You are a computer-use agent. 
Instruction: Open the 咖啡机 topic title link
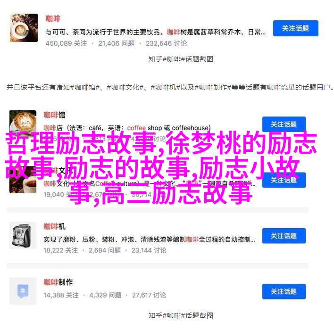(55, 226)
